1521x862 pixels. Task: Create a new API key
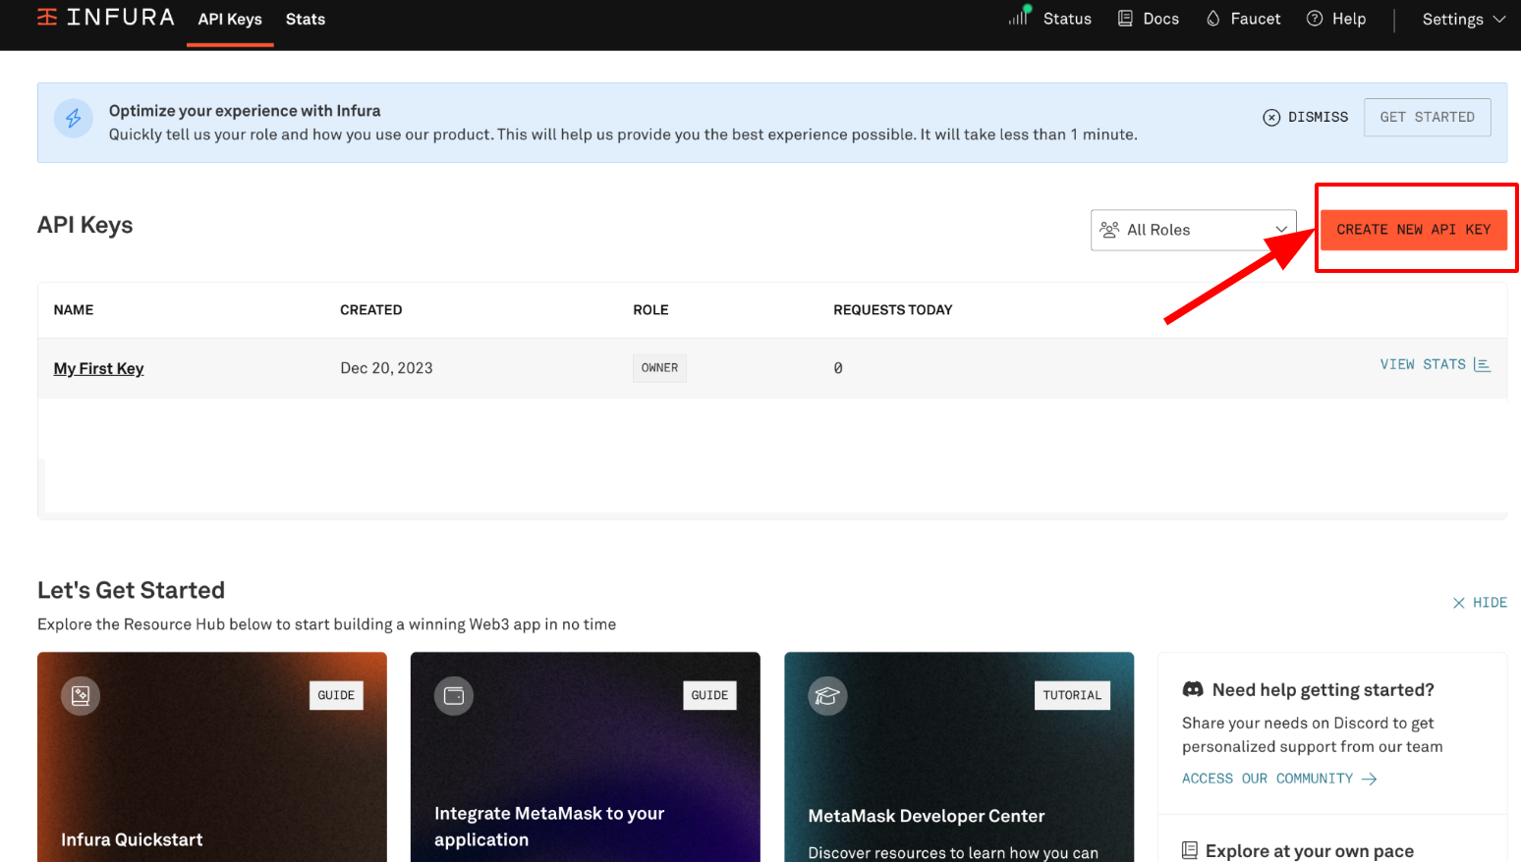pos(1414,230)
